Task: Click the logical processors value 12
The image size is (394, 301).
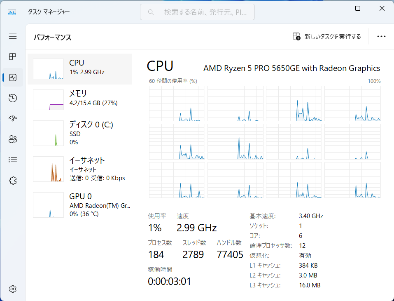Action: point(302,246)
